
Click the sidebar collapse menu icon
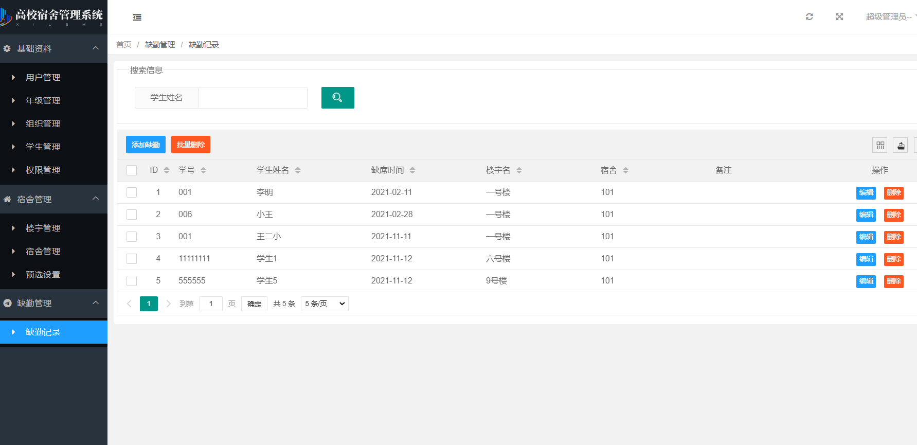pos(137,17)
